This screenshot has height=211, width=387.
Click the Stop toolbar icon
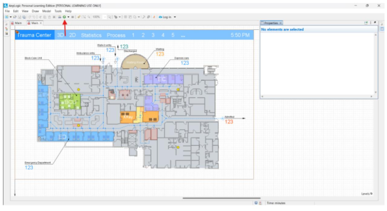73,17
